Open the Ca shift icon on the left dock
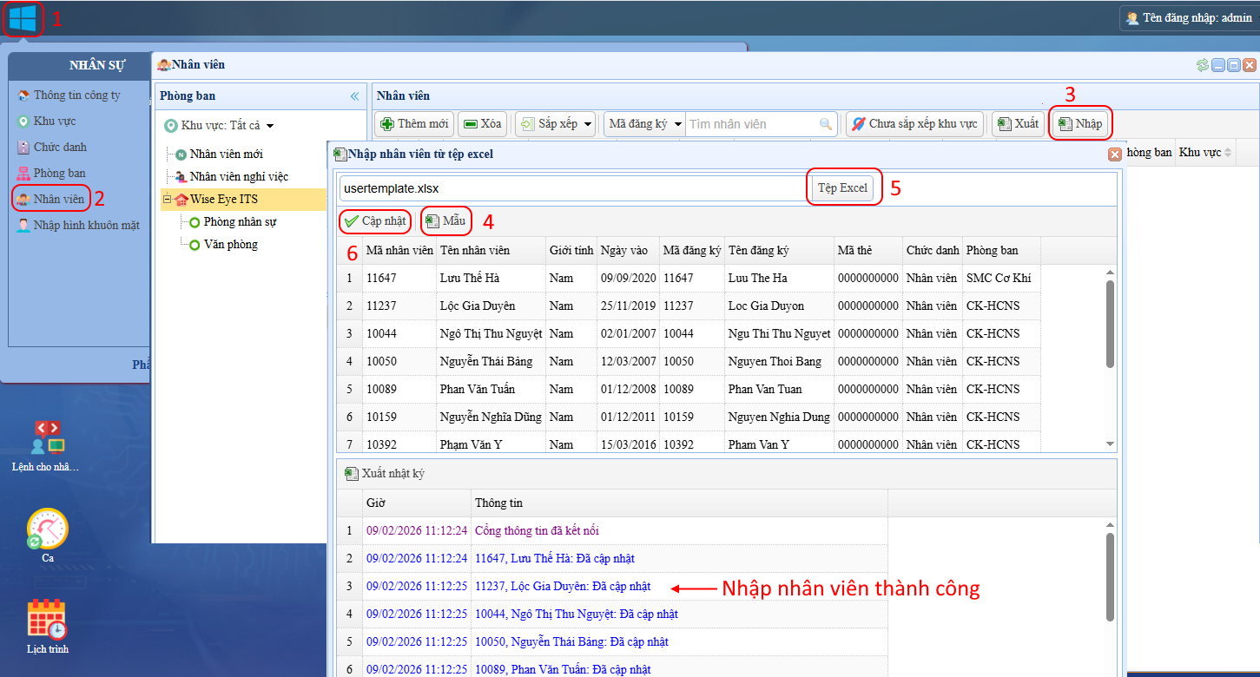Image resolution: width=1260 pixels, height=677 pixels. 48,529
